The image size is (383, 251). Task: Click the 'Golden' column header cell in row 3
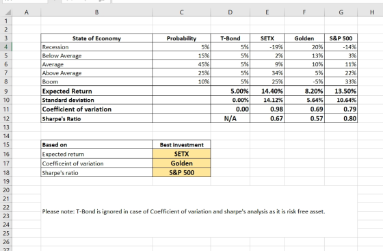[x=304, y=38]
